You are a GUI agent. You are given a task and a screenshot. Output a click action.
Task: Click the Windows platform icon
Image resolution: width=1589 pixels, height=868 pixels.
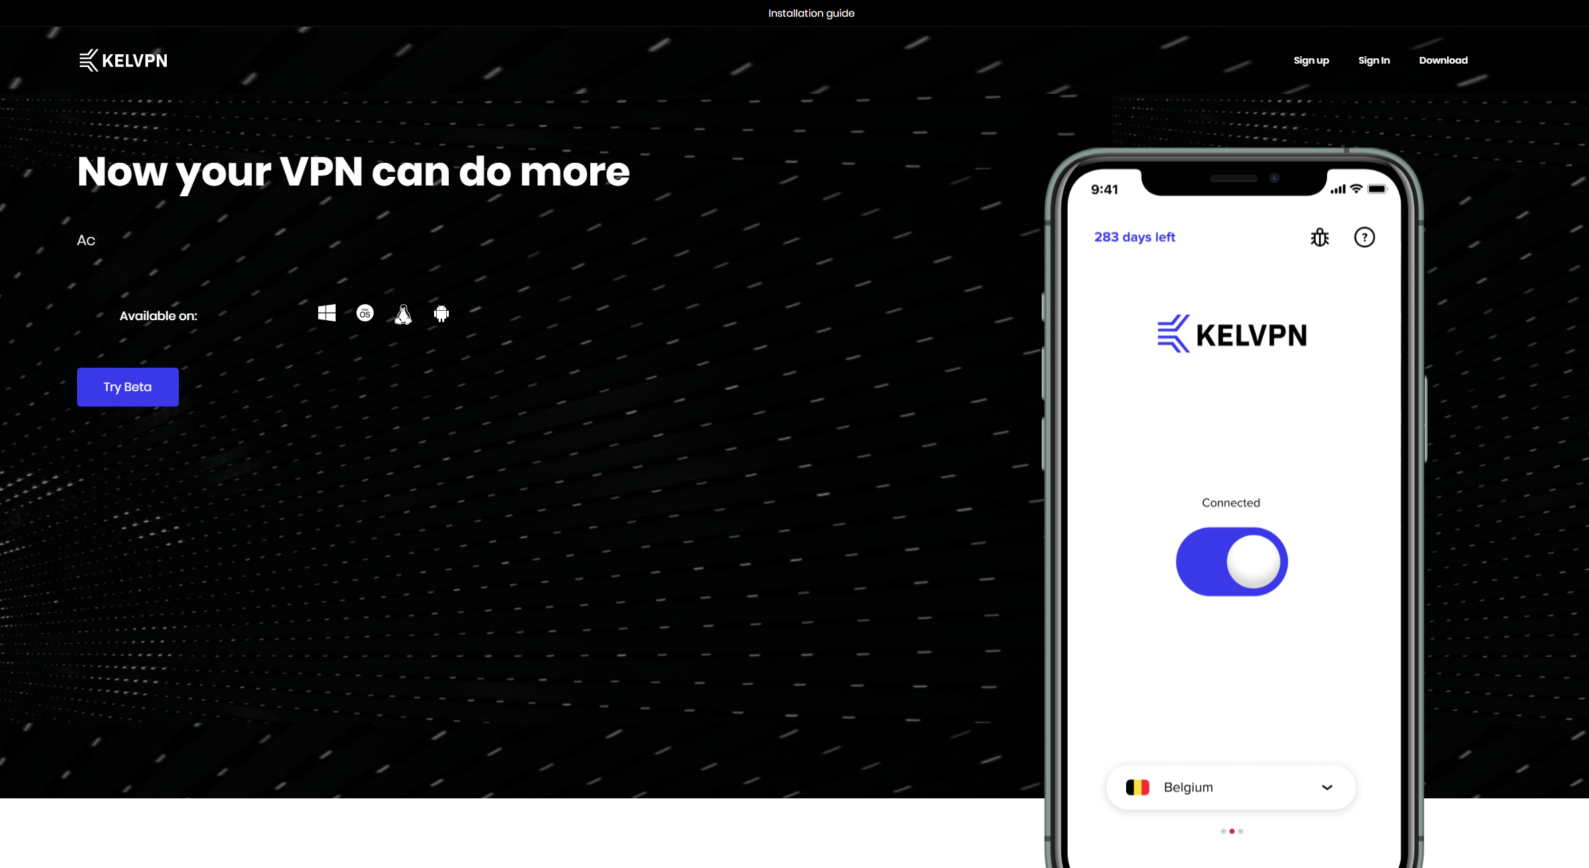pyautogui.click(x=326, y=313)
